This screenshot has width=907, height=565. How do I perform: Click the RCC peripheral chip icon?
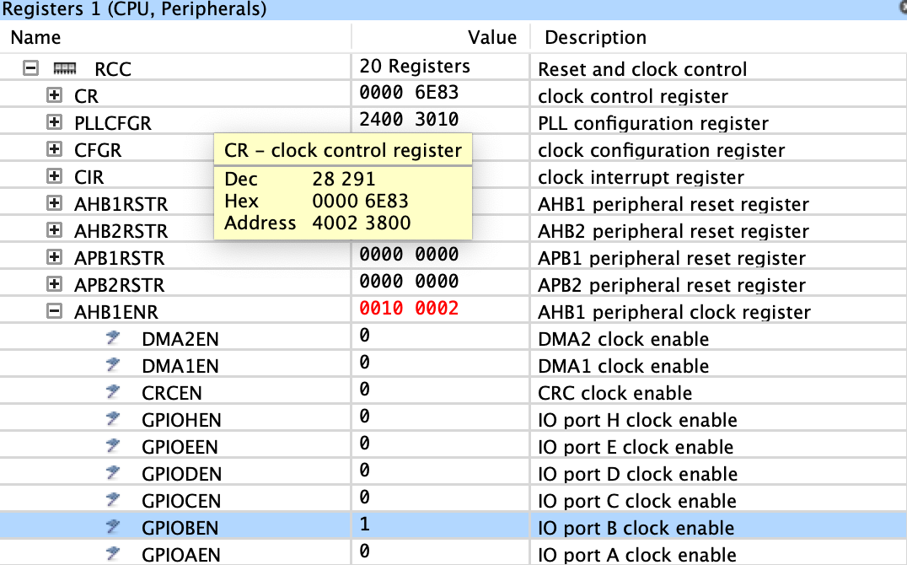point(64,69)
